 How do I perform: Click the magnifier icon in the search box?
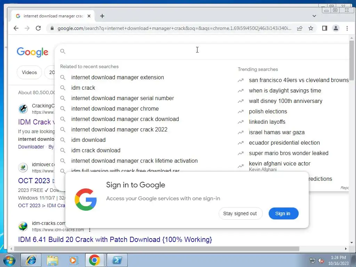point(63,51)
